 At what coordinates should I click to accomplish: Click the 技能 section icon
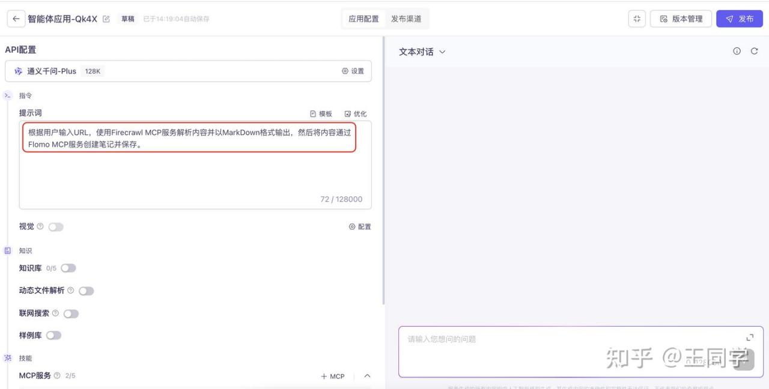(x=8, y=358)
